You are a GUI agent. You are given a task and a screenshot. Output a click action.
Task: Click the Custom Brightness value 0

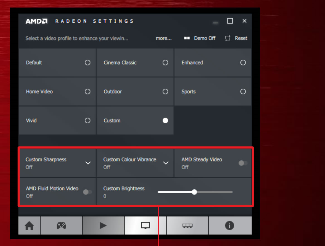[105, 196]
